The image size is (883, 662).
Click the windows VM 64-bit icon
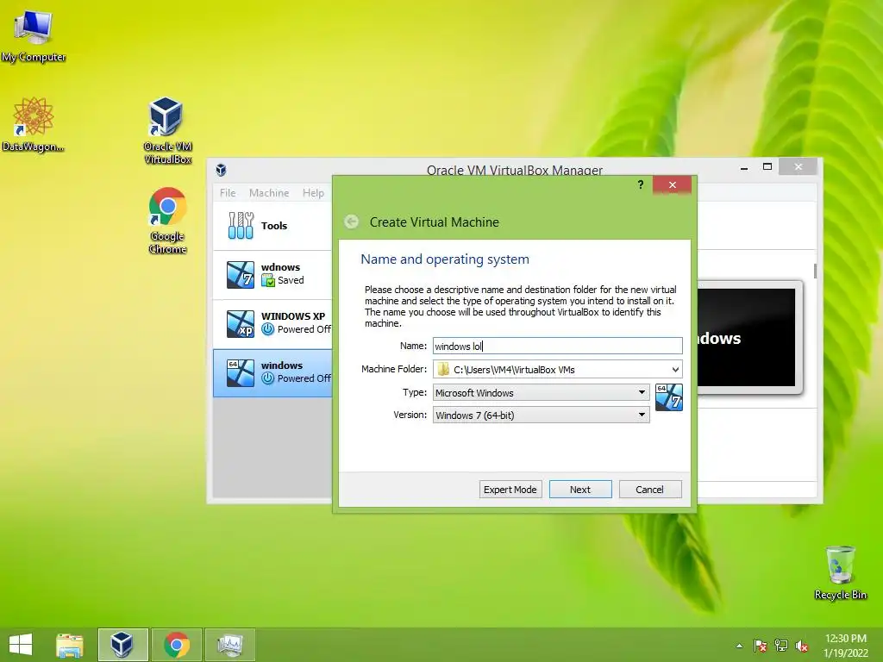pyautogui.click(x=241, y=372)
